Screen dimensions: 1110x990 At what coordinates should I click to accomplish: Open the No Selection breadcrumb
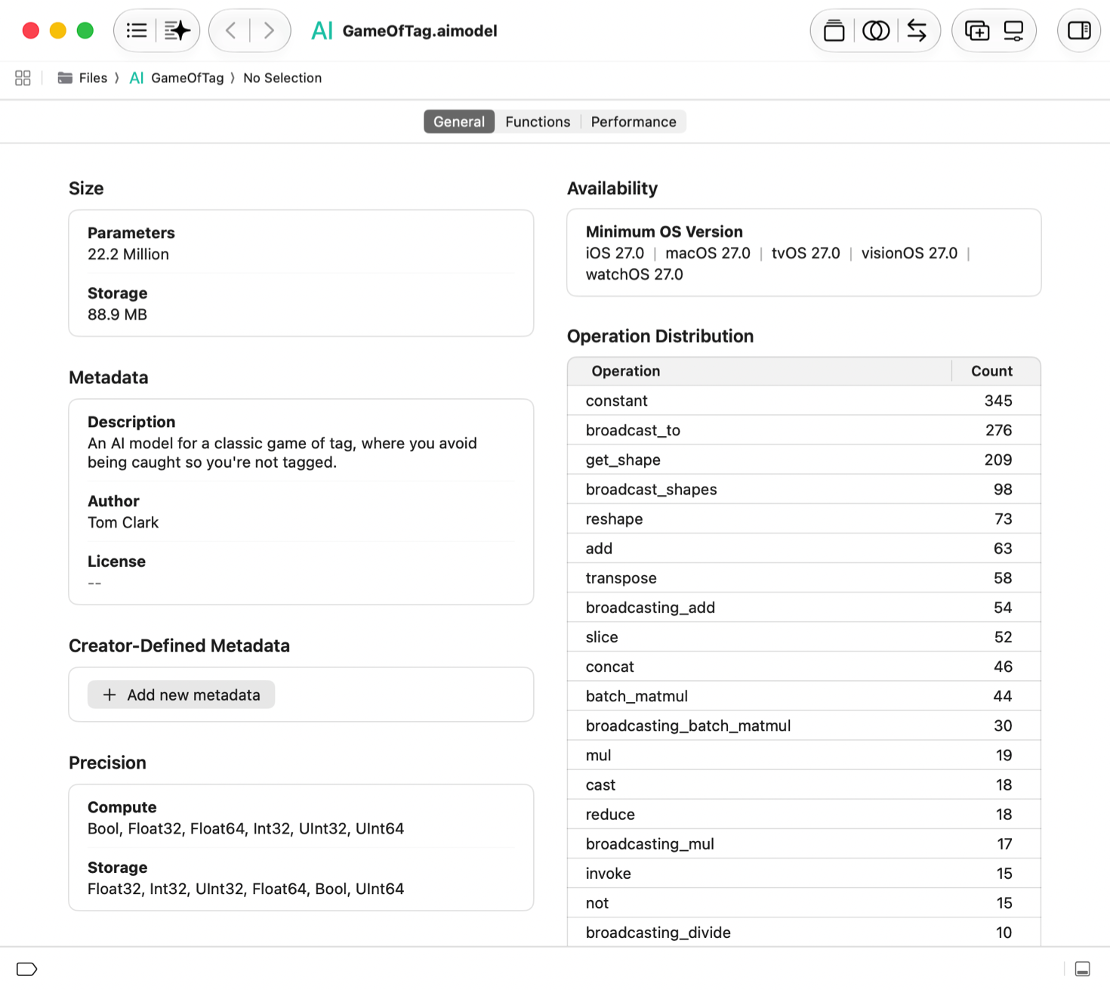(282, 78)
